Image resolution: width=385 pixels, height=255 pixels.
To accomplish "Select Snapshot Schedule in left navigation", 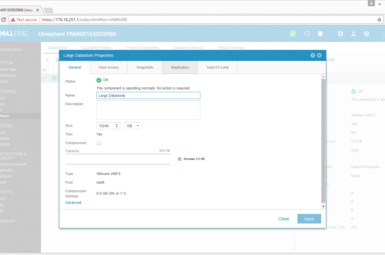I will (x=13, y=164).
